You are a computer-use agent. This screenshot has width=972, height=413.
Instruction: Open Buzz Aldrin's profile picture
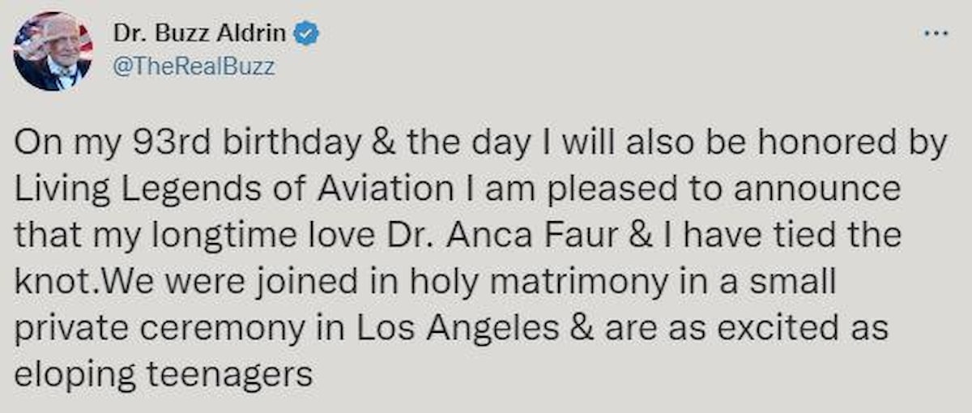53,51
